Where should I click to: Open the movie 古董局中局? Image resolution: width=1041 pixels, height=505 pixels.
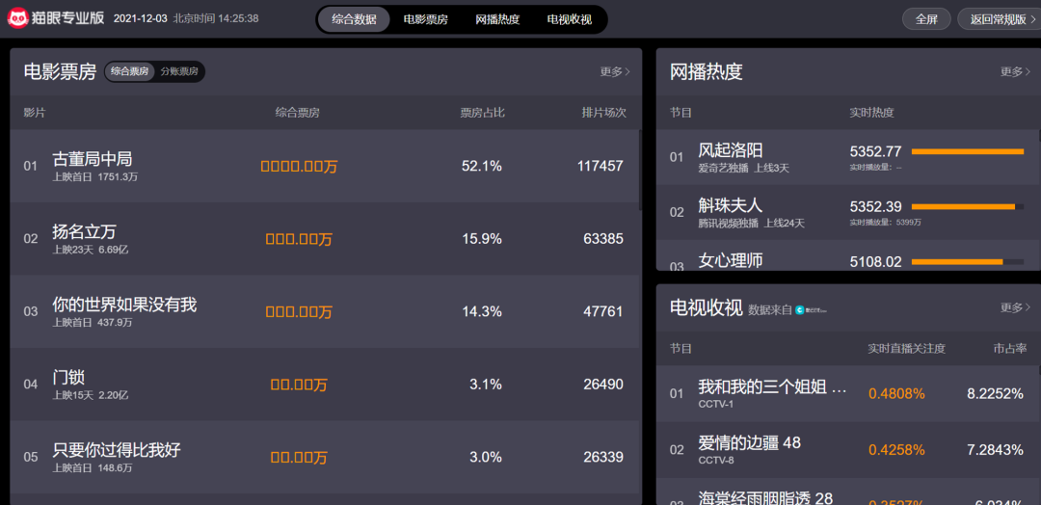pos(92,159)
